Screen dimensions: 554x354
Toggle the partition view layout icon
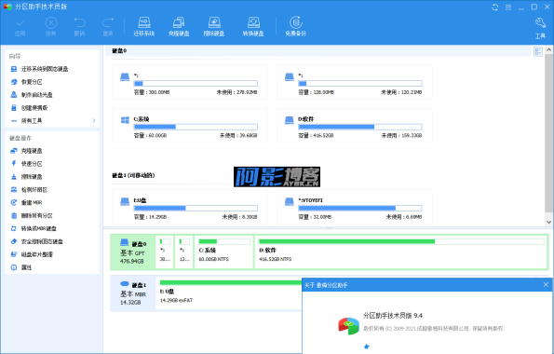[x=538, y=51]
